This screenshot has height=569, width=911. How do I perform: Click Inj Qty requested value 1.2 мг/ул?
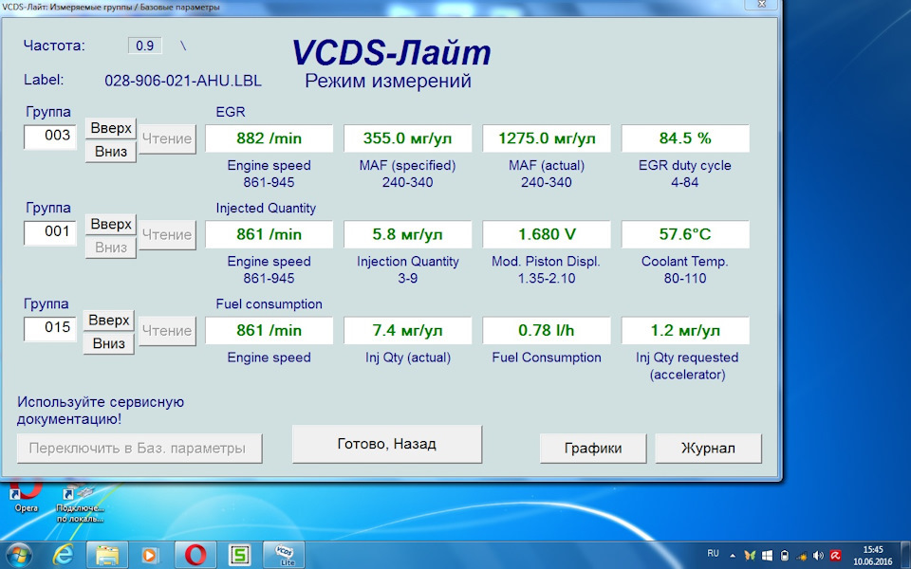point(685,330)
